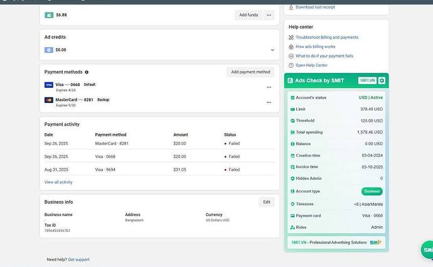Click the 125.00 USD threshold value
Screen dimensions: 433x267
pos(372,121)
